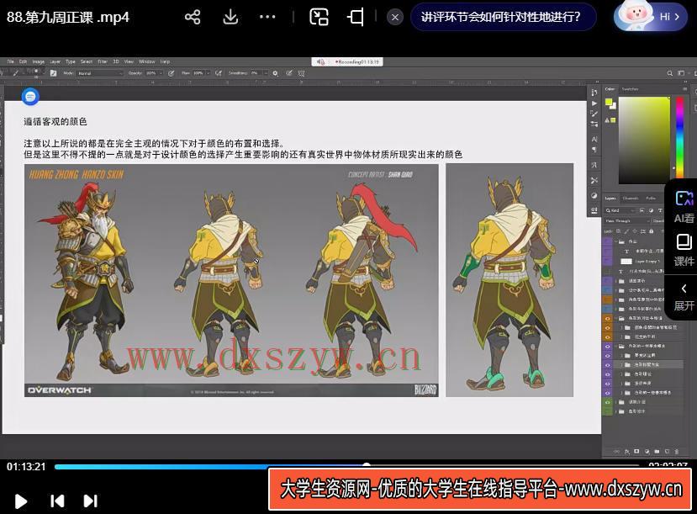This screenshot has height=514, width=697.
Task: Hide the green-labeled group with eye icon
Action: (x=608, y=402)
